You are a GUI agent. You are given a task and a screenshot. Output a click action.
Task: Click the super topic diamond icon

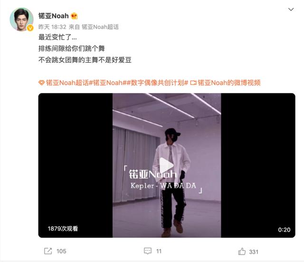click(x=41, y=83)
